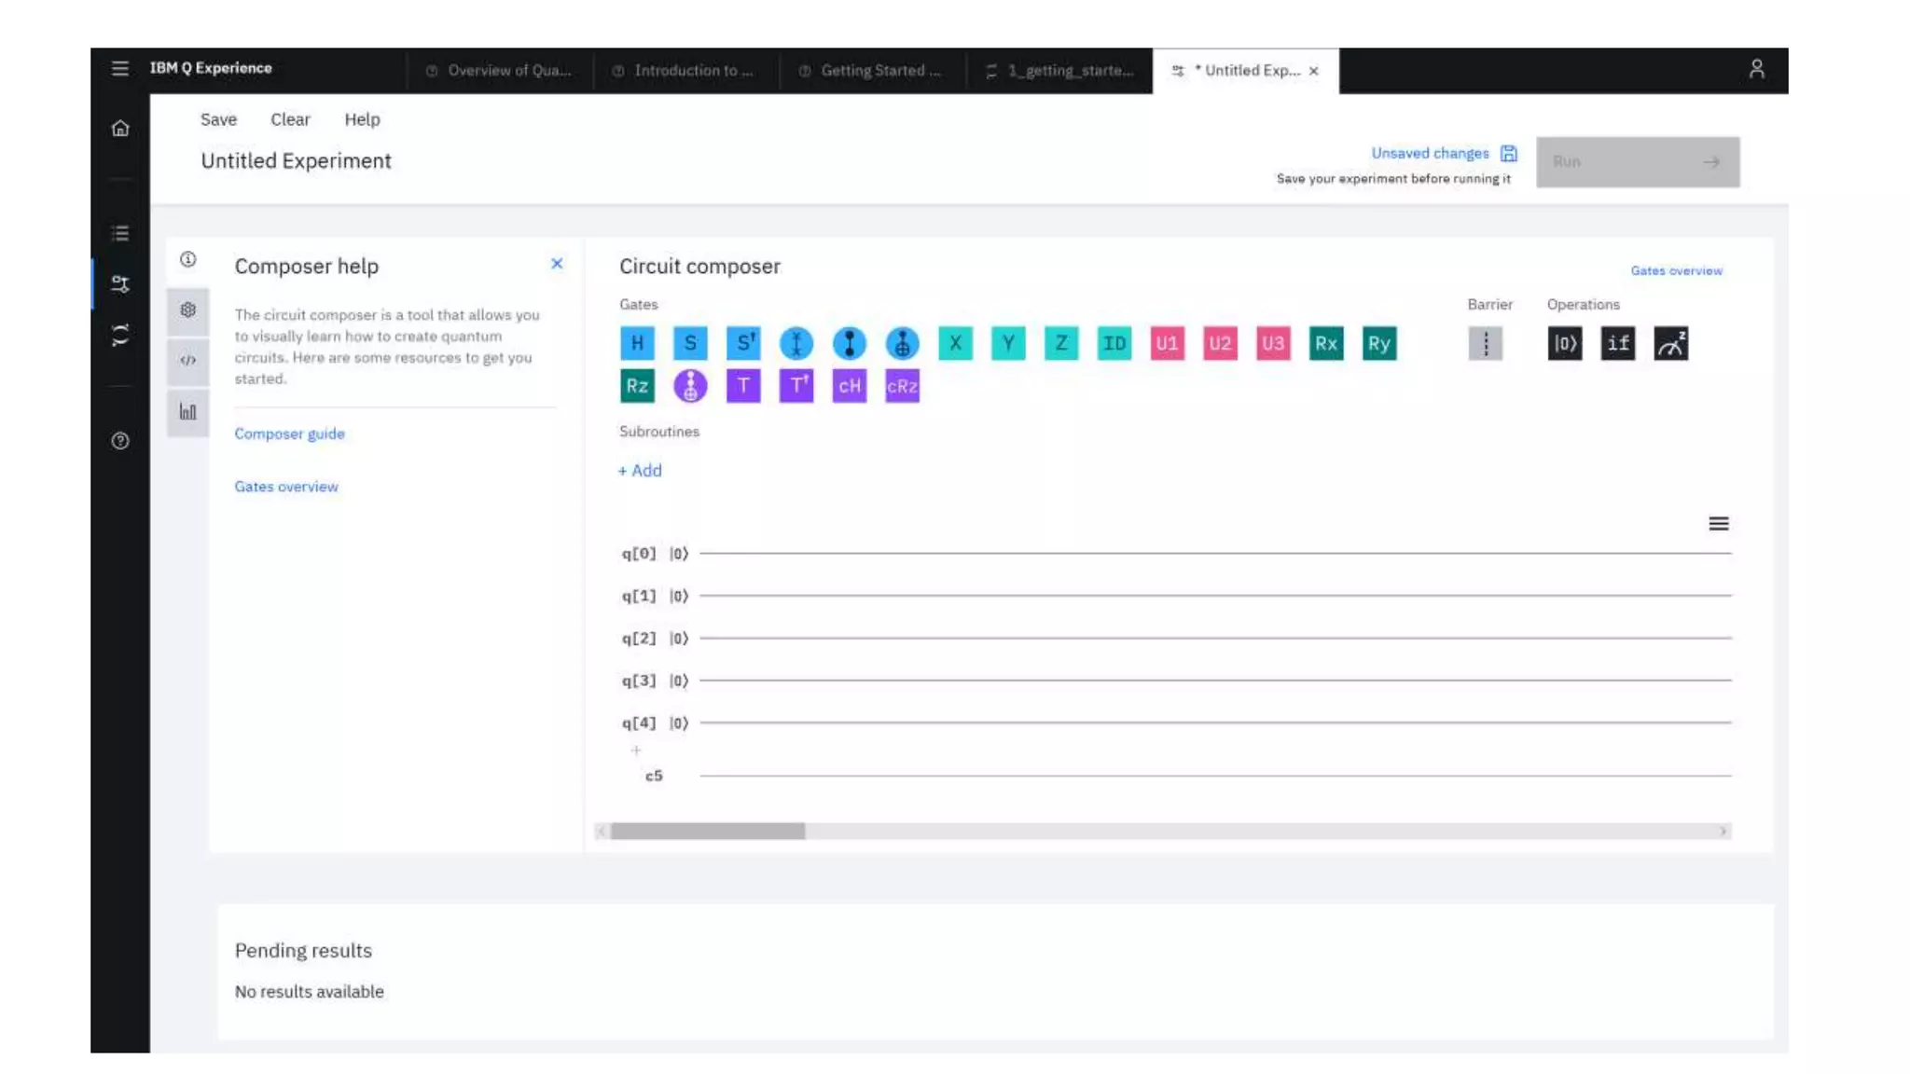Pick the U3 gate
1910x1074 pixels.
(1272, 343)
